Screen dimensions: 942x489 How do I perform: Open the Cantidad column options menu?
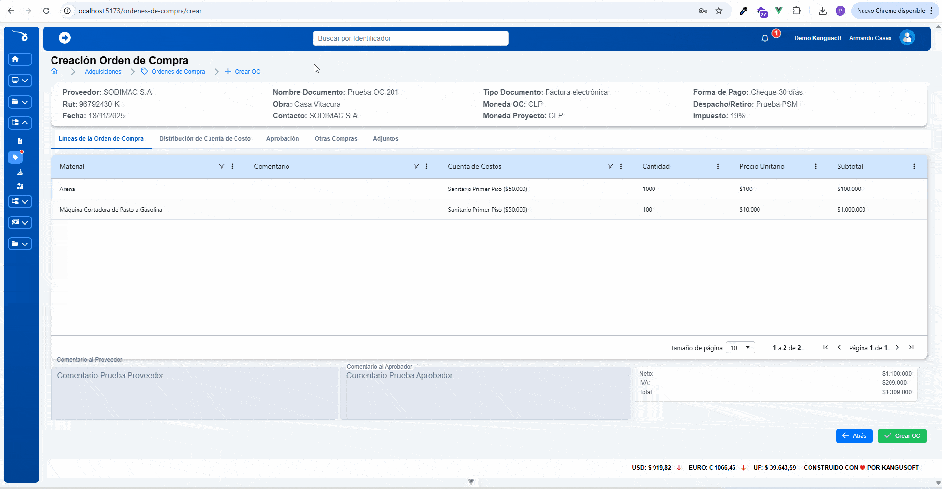tap(718, 166)
